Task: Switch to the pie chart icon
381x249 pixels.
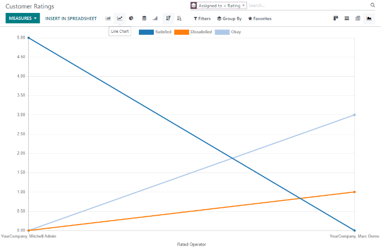Action: tap(131, 18)
